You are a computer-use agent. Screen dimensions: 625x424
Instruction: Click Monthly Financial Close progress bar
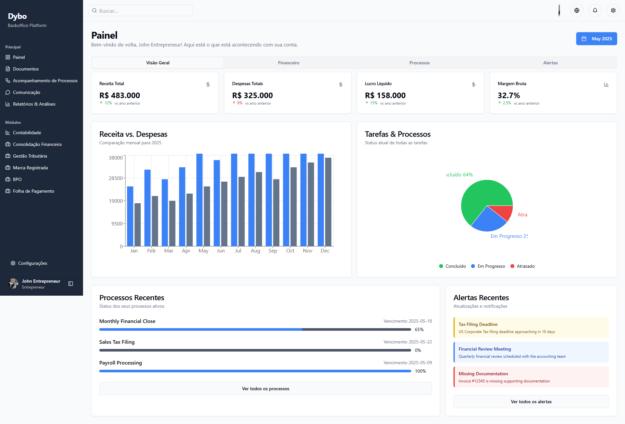255,329
